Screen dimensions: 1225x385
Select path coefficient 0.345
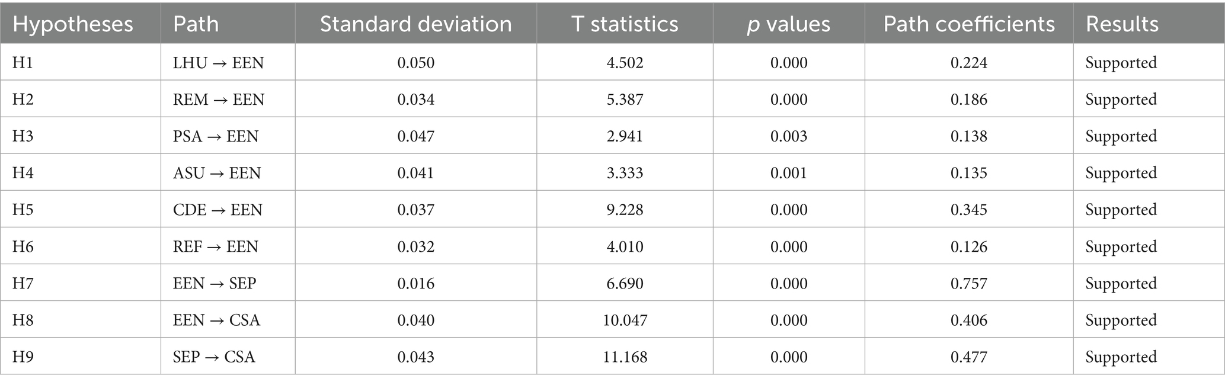pyautogui.click(x=969, y=210)
